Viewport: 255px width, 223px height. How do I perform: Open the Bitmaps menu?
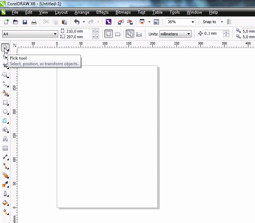[123, 12]
